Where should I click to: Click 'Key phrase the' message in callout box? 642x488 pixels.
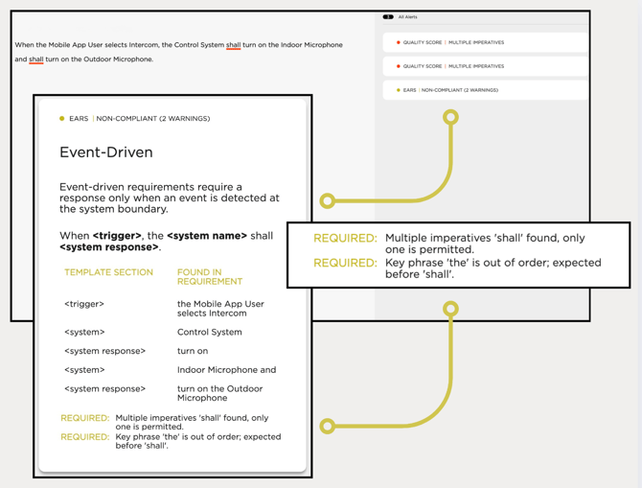tap(493, 267)
